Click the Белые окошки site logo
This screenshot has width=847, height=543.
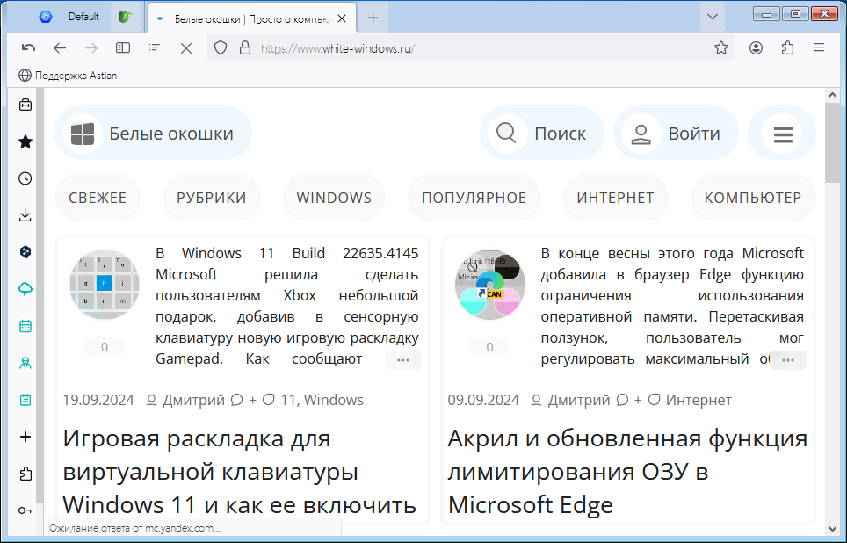coord(154,134)
